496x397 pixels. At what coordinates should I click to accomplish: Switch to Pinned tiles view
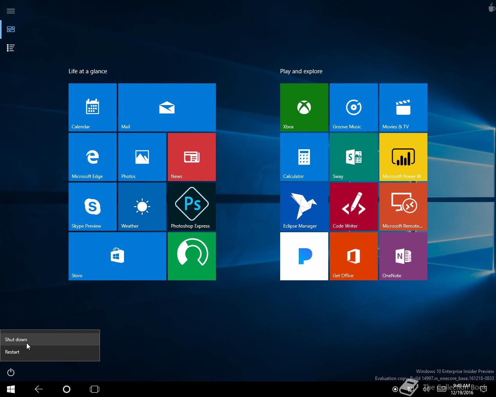pos(11,29)
